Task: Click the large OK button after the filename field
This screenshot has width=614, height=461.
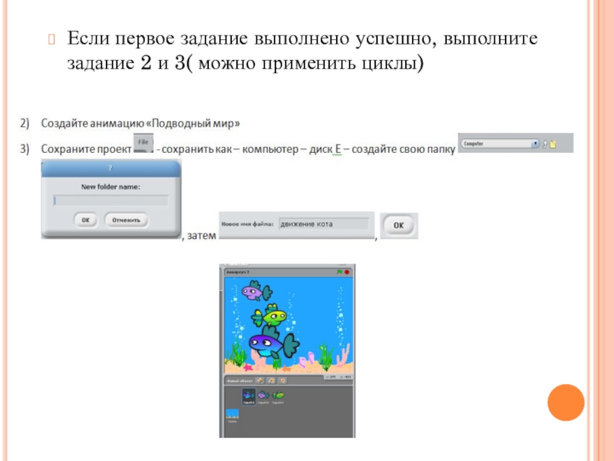Action: click(x=398, y=225)
